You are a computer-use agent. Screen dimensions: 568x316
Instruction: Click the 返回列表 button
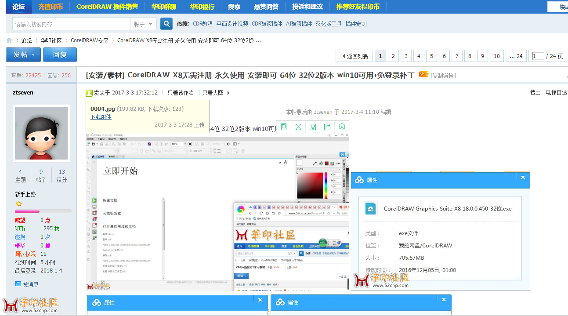pos(355,56)
